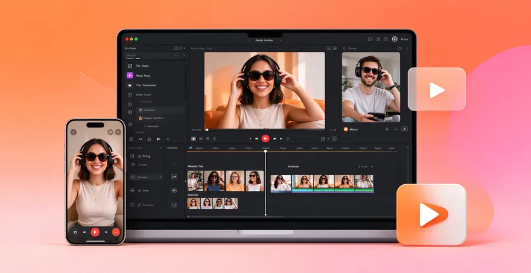Screen dimensions: 531x273
Task: Open the user avatar in the top right
Action: click(395, 39)
